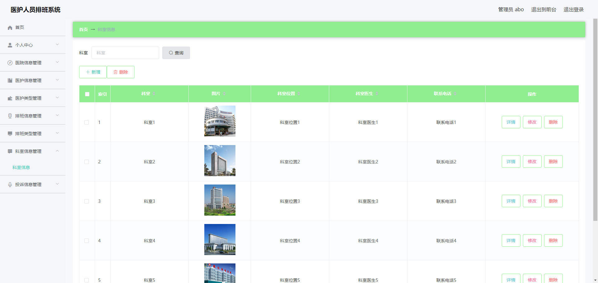Open 投诉信息管理 menu label
The width and height of the screenshot is (598, 283).
[28, 185]
